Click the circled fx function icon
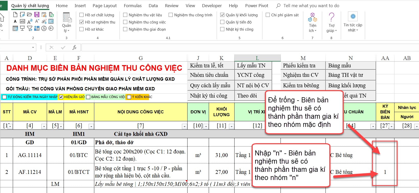 44,28
